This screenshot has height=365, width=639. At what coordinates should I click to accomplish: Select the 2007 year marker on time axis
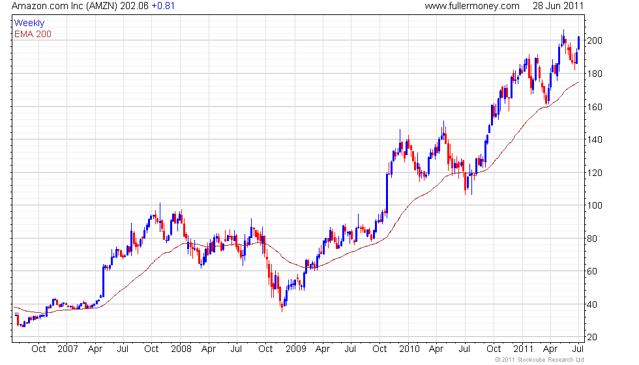[x=67, y=349]
